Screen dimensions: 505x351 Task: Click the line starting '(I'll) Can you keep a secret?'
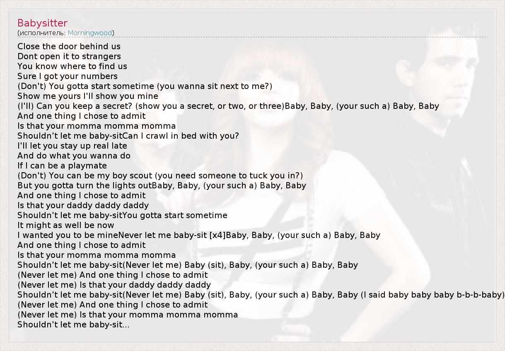click(x=228, y=106)
